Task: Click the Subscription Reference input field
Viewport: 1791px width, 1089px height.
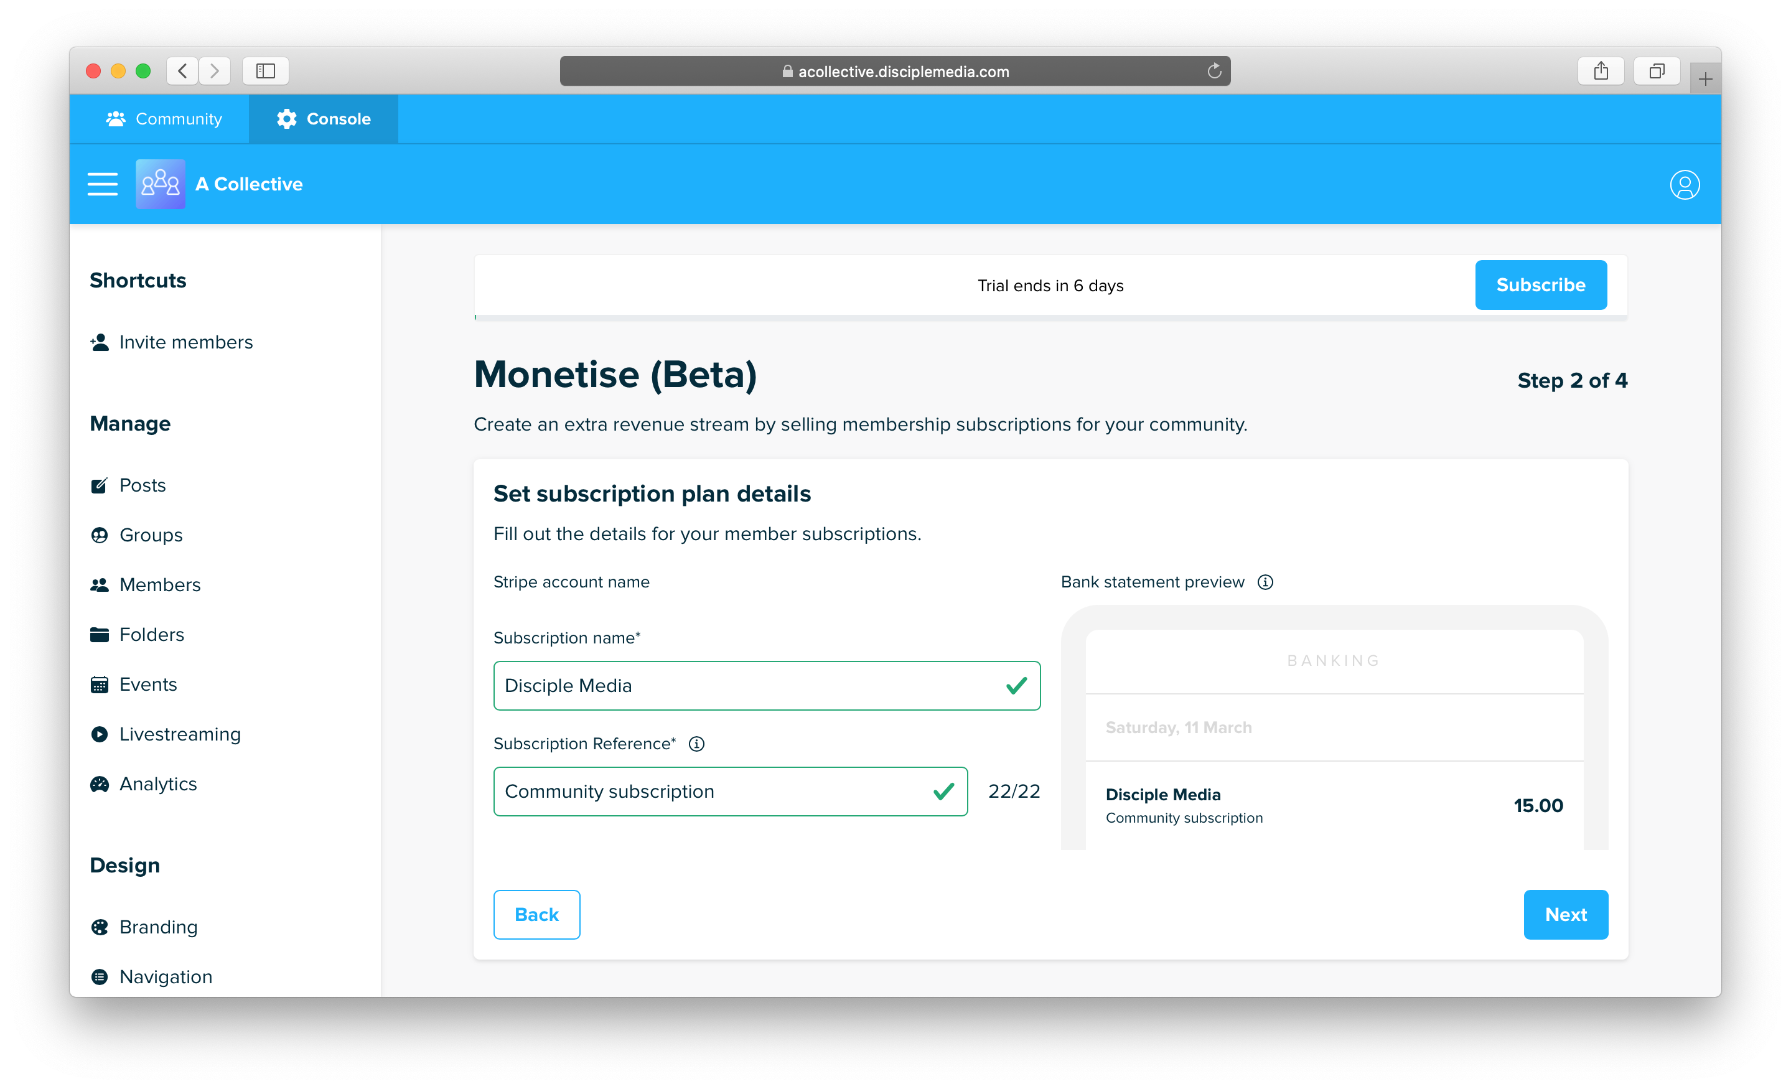Action: 731,792
